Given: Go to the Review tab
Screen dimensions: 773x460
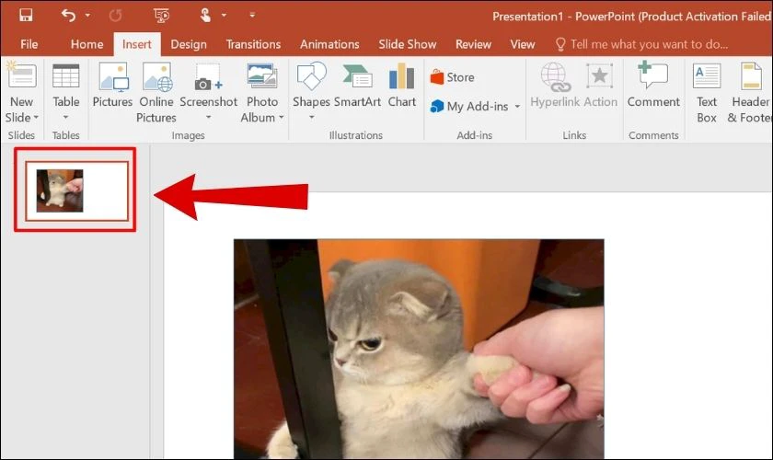Looking at the screenshot, I should coord(473,44).
